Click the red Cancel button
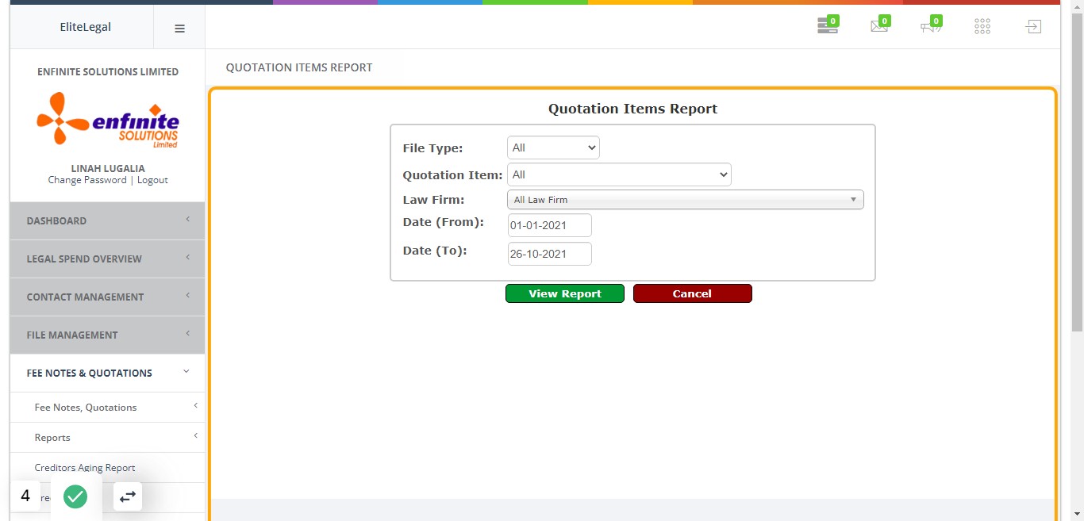Image resolution: width=1084 pixels, height=521 pixels. 692,293
